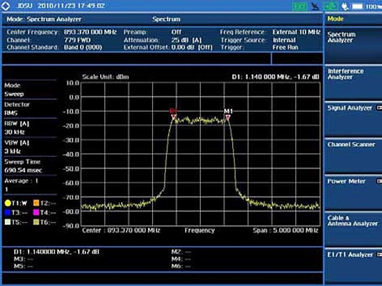The width and height of the screenshot is (382, 286).
Task: Expand the Signal Analyzer submenu arrow
Action: click(379, 108)
